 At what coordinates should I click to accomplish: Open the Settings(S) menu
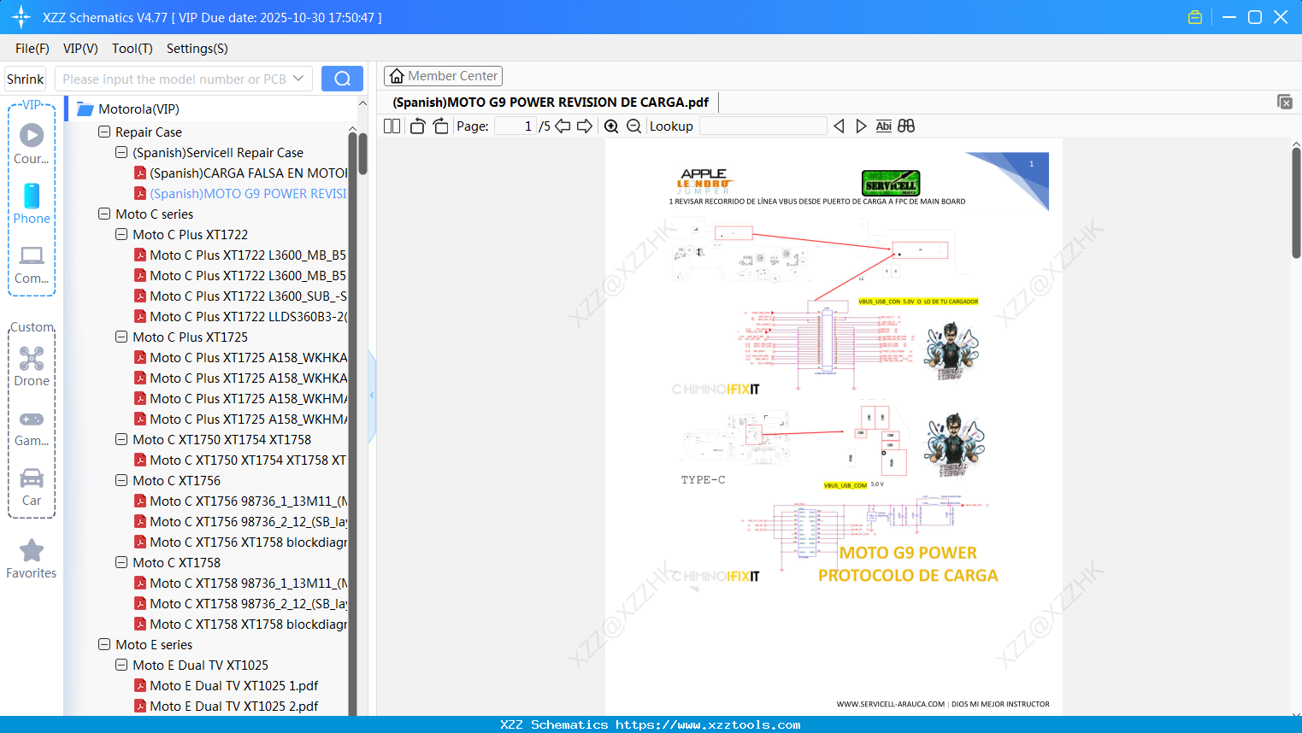tap(197, 49)
